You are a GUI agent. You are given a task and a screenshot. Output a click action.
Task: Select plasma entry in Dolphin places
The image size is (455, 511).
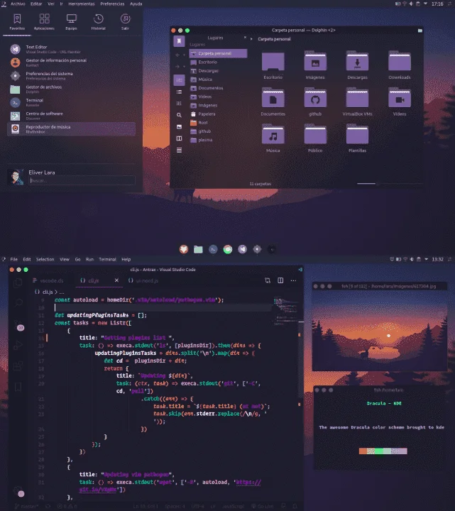click(218, 140)
